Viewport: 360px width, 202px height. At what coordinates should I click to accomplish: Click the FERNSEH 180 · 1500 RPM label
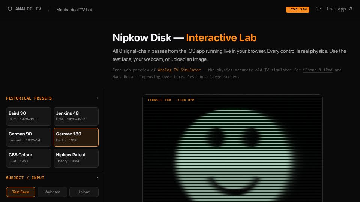coord(171,100)
